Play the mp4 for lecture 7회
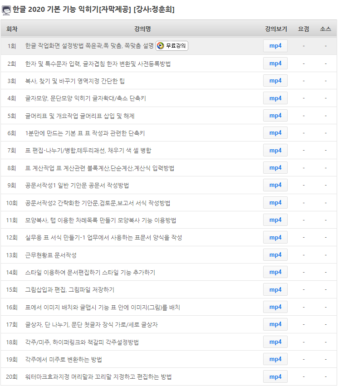This screenshot has width=338, height=386. [x=275, y=151]
